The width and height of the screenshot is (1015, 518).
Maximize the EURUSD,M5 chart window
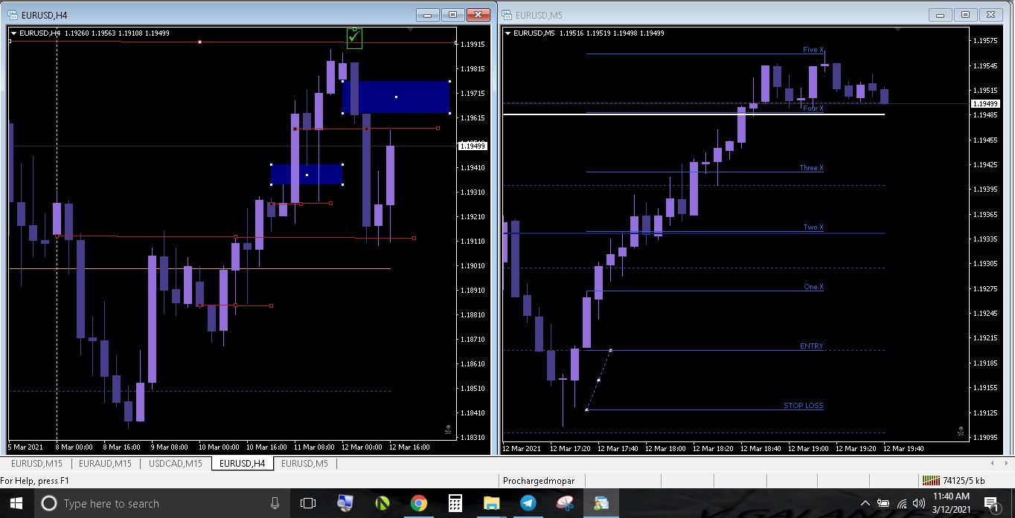pos(966,14)
